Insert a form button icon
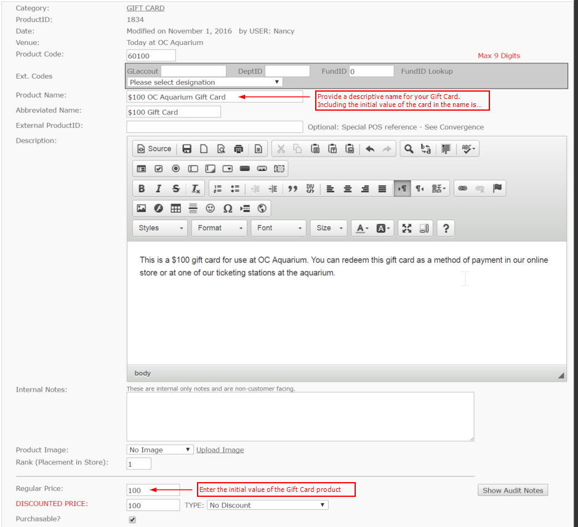Image resolution: width=578 pixels, height=527 pixels. [245, 168]
